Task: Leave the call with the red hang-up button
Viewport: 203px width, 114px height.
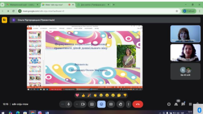Action: (x=138, y=104)
